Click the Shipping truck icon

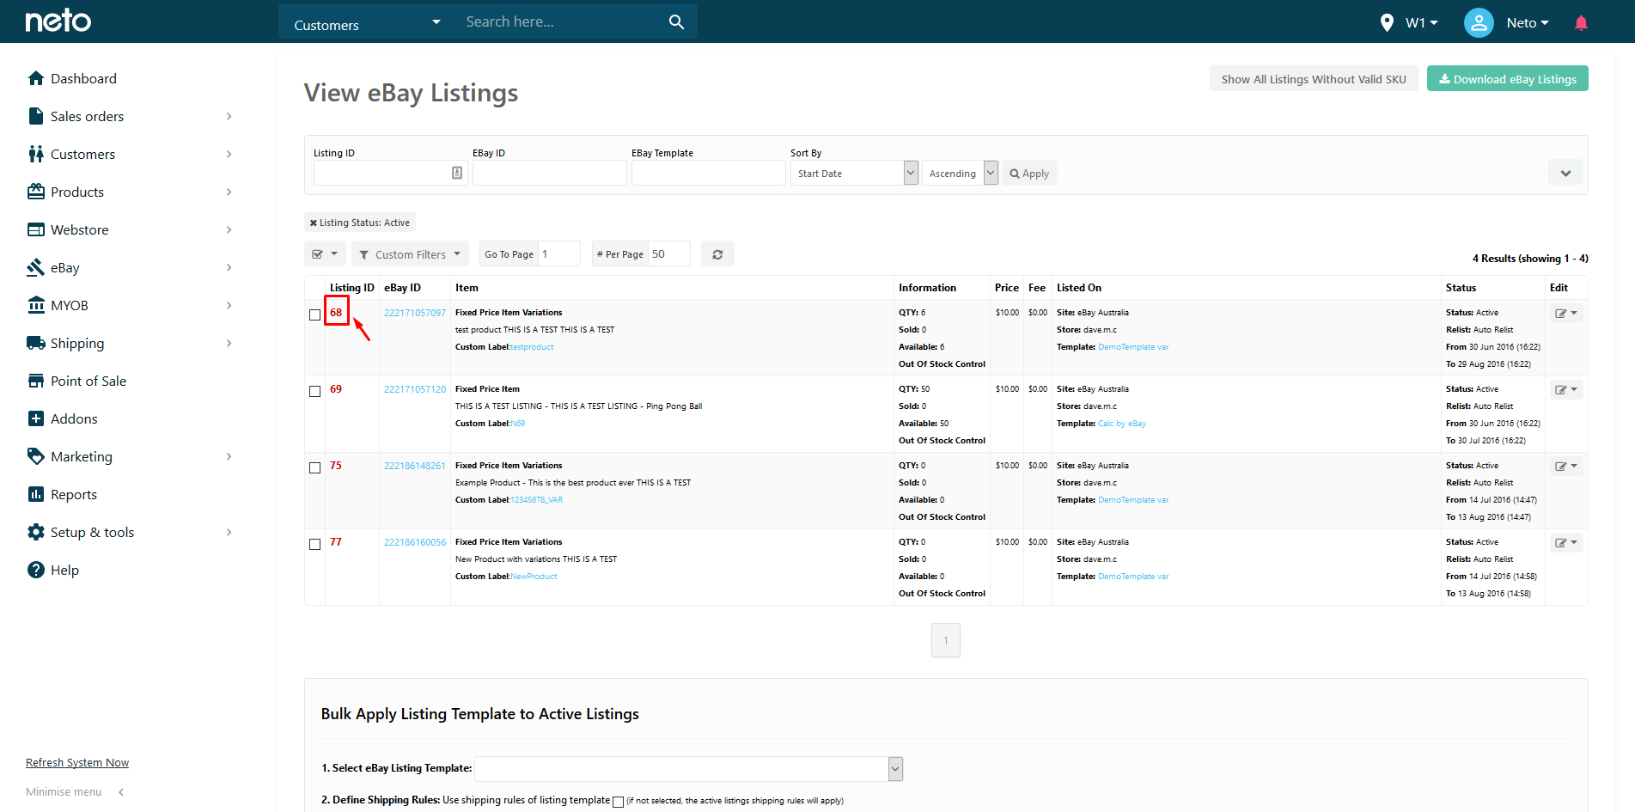(35, 343)
